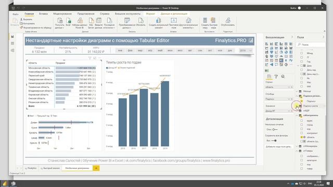Select the янв month slicer button
Viewport: 333px width, 187px height.
pos(120,51)
